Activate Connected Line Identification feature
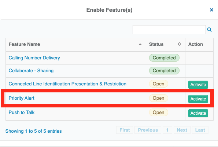 pos(198,85)
